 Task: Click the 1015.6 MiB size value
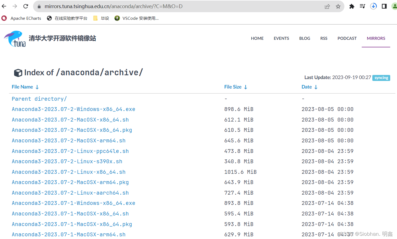pyautogui.click(x=240, y=172)
